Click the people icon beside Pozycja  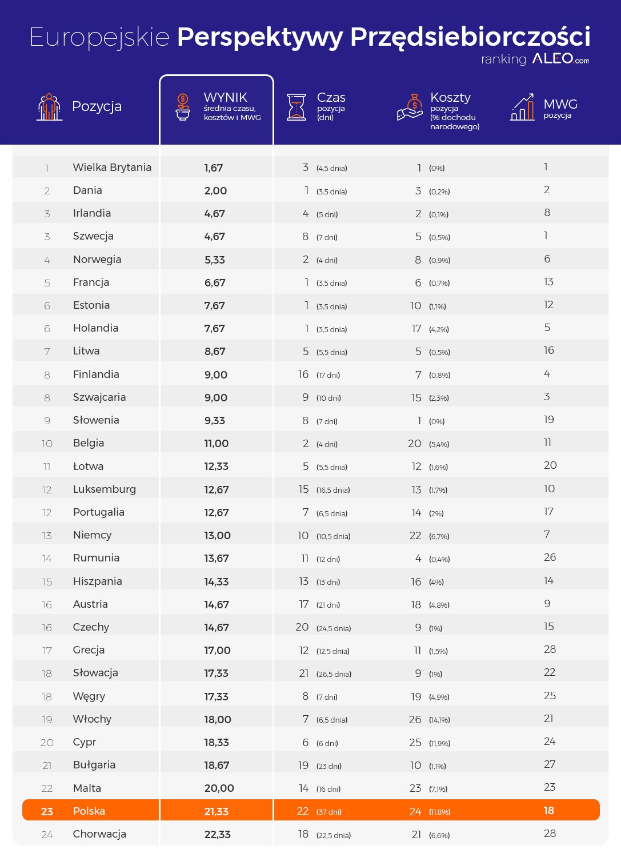[x=49, y=107]
